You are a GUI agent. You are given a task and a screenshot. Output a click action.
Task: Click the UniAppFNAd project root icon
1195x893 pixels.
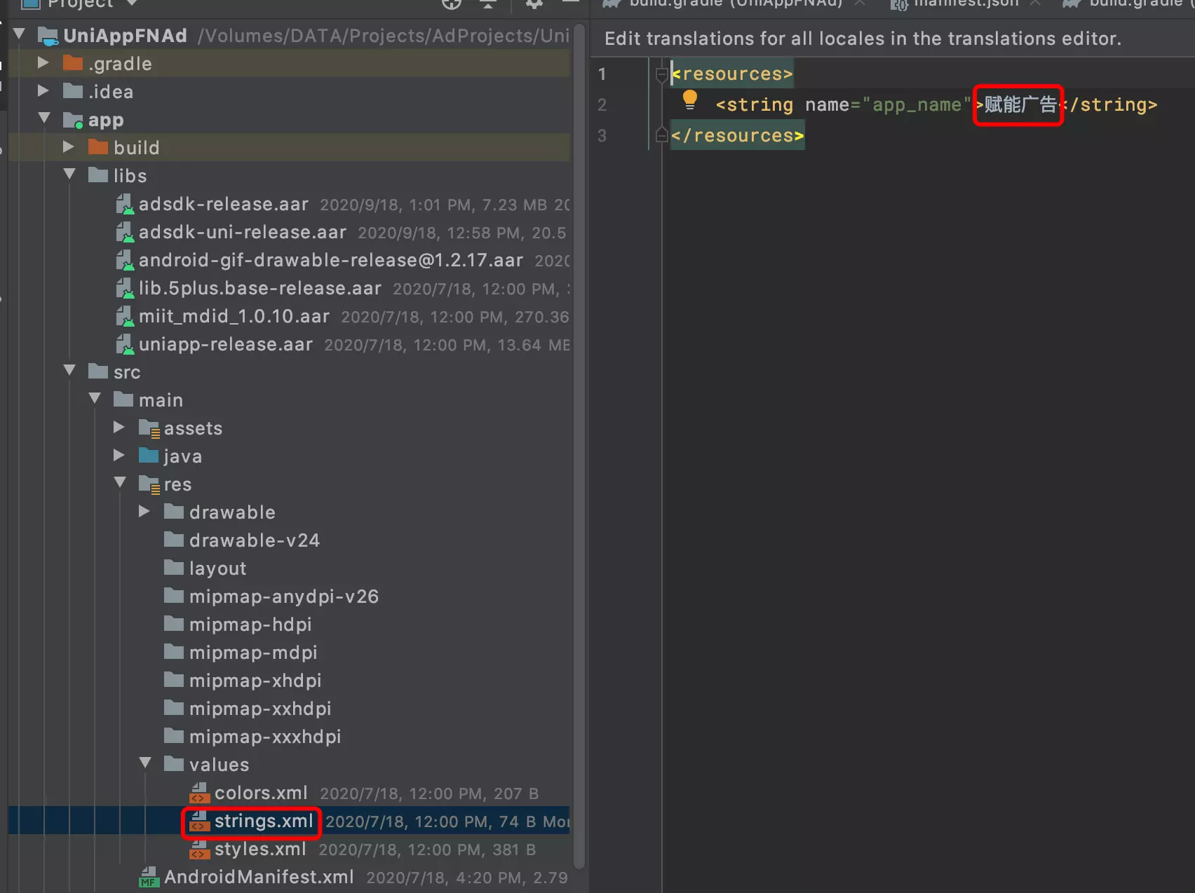[x=48, y=36]
